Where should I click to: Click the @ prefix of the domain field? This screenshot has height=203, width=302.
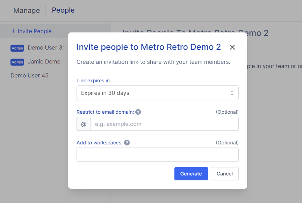[84, 124]
